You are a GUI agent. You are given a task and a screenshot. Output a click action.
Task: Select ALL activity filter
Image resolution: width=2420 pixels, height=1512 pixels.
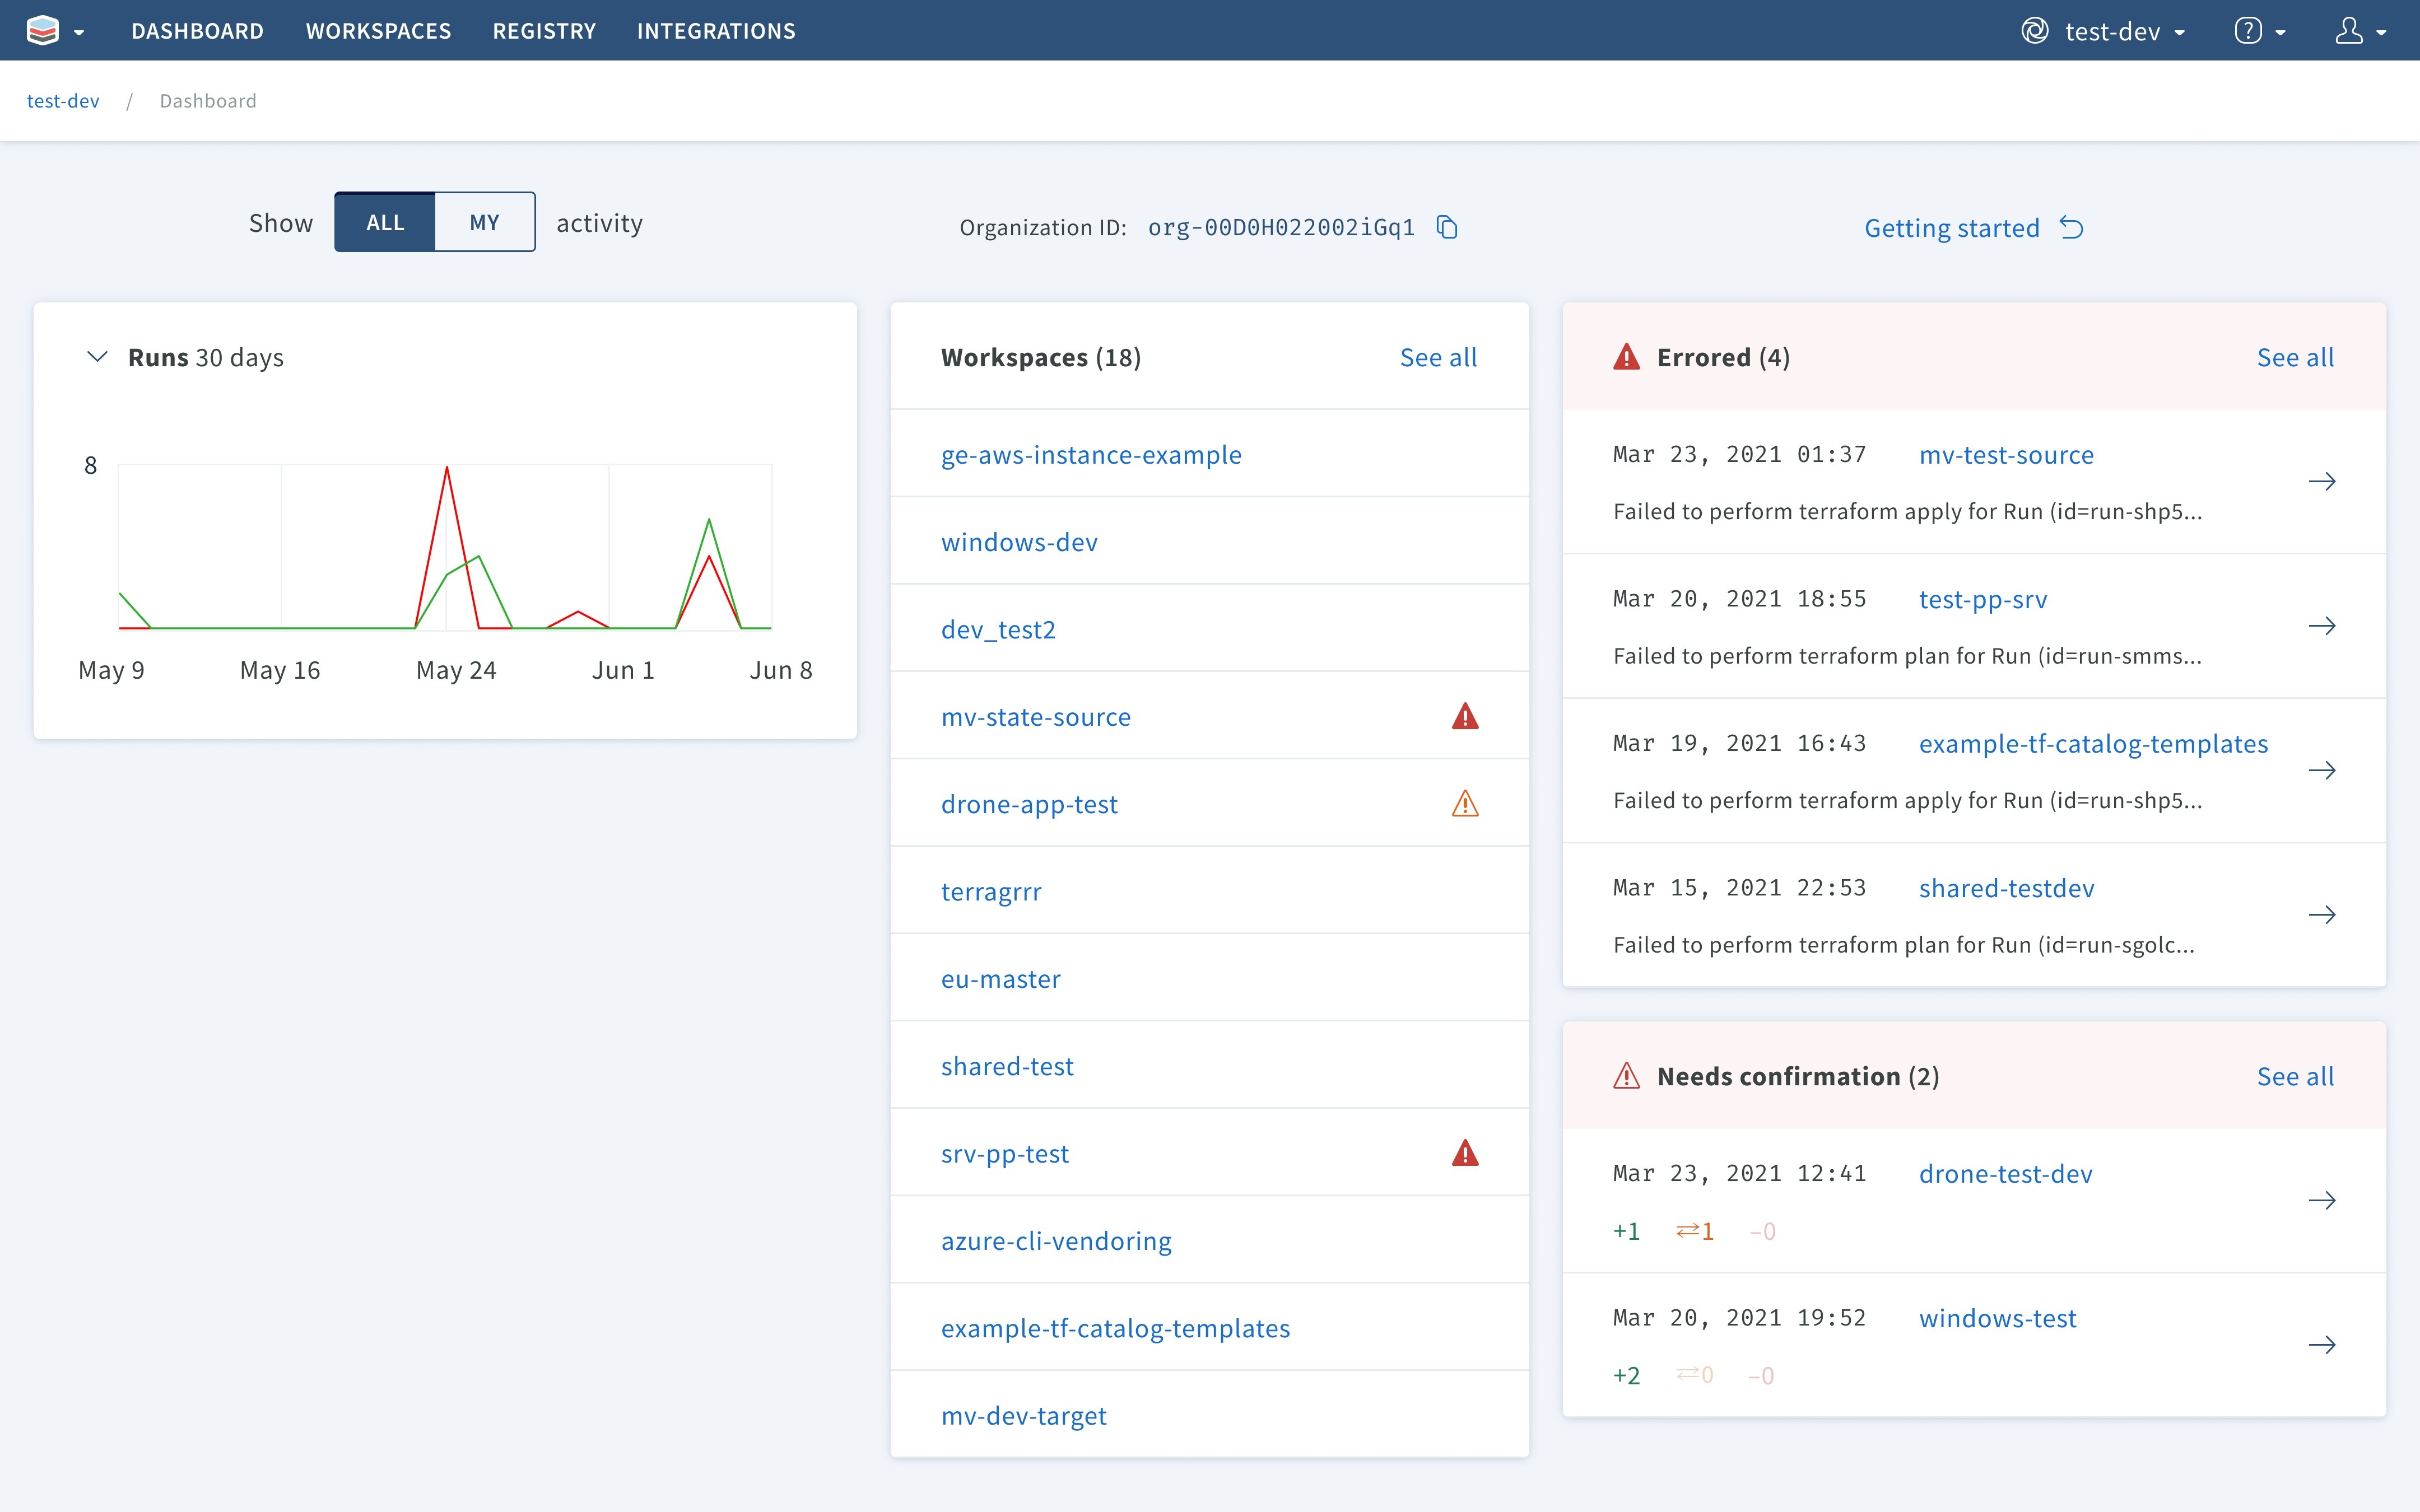tap(385, 222)
